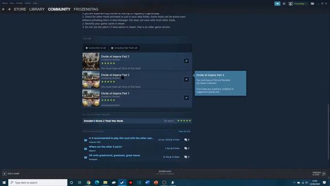
Task: Open the Windows Start menu
Action: 4,182
